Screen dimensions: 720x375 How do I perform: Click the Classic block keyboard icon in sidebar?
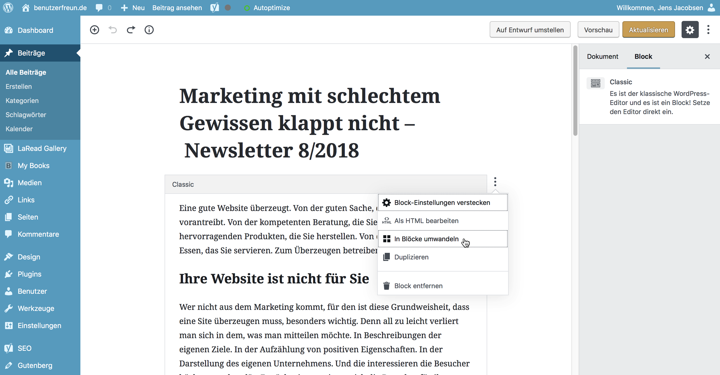coord(595,83)
